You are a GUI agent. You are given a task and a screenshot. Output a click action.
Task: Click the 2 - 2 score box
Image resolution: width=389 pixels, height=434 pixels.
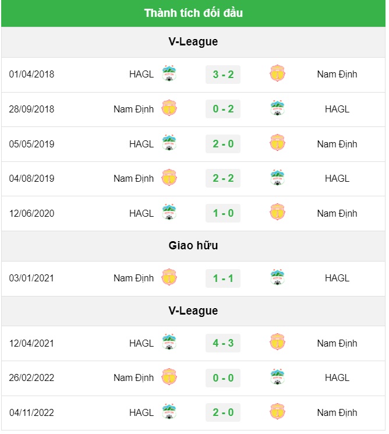pyautogui.click(x=223, y=178)
